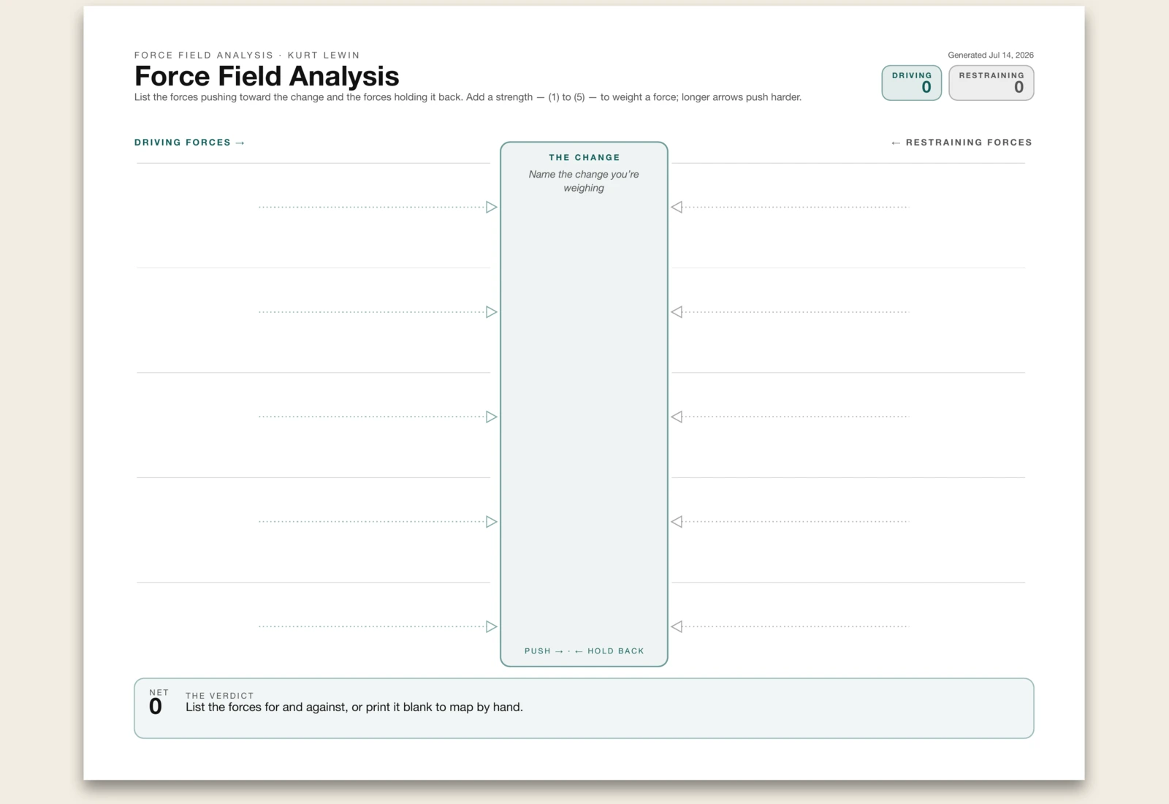This screenshot has width=1169, height=804.
Task: Click 'THE VERDICT' label
Action: [220, 696]
